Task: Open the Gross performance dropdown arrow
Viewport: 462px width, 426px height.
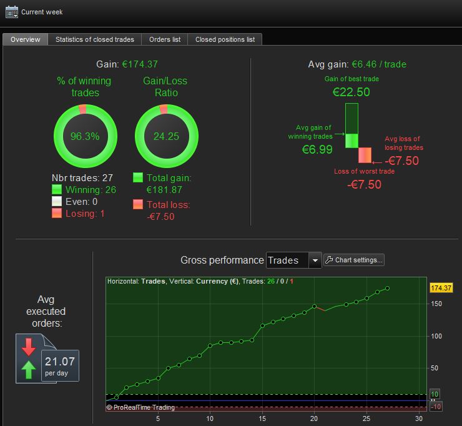Action: click(315, 260)
